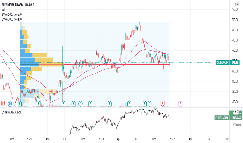This screenshot has height=143, width=243.
Task: Click the CNXPHARMA, NSE pane title
Action: click(11, 112)
